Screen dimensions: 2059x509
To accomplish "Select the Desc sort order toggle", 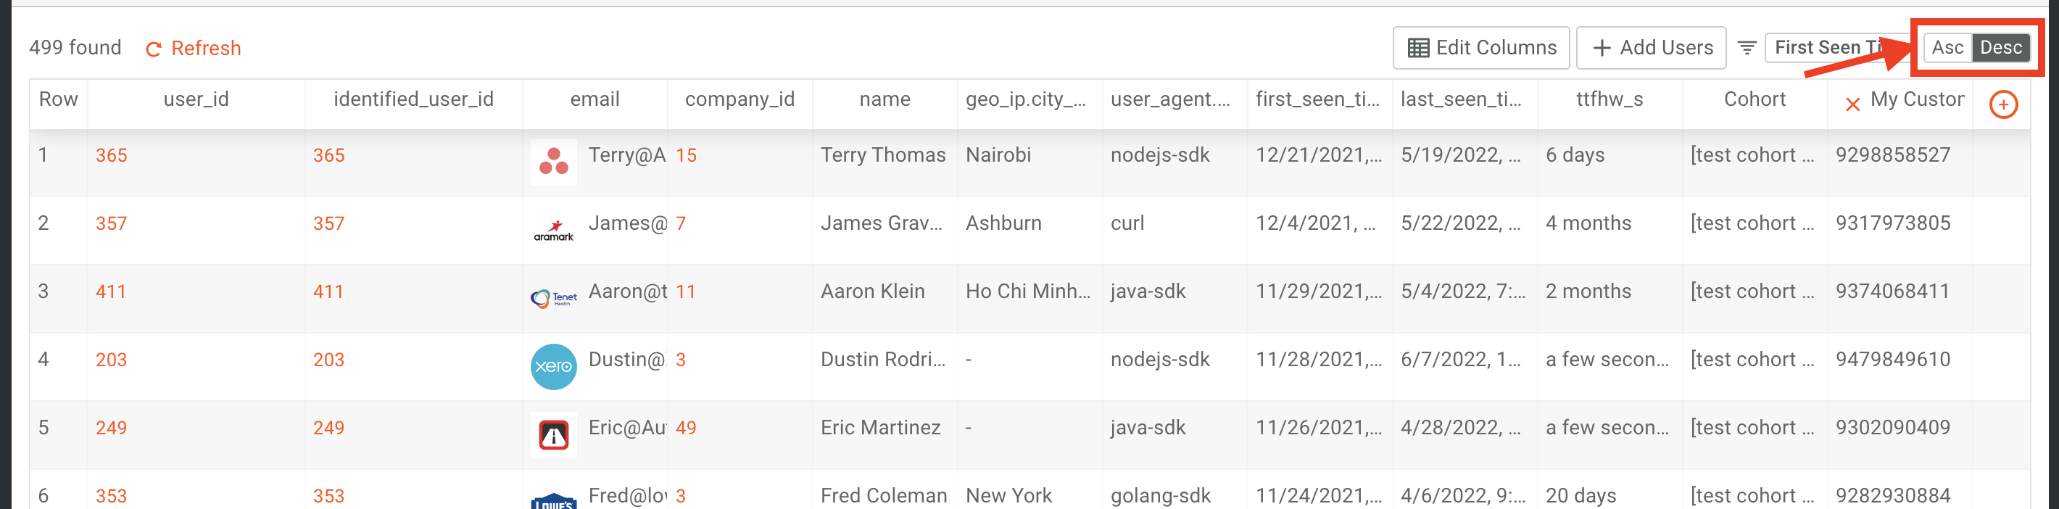I will (x=2001, y=48).
